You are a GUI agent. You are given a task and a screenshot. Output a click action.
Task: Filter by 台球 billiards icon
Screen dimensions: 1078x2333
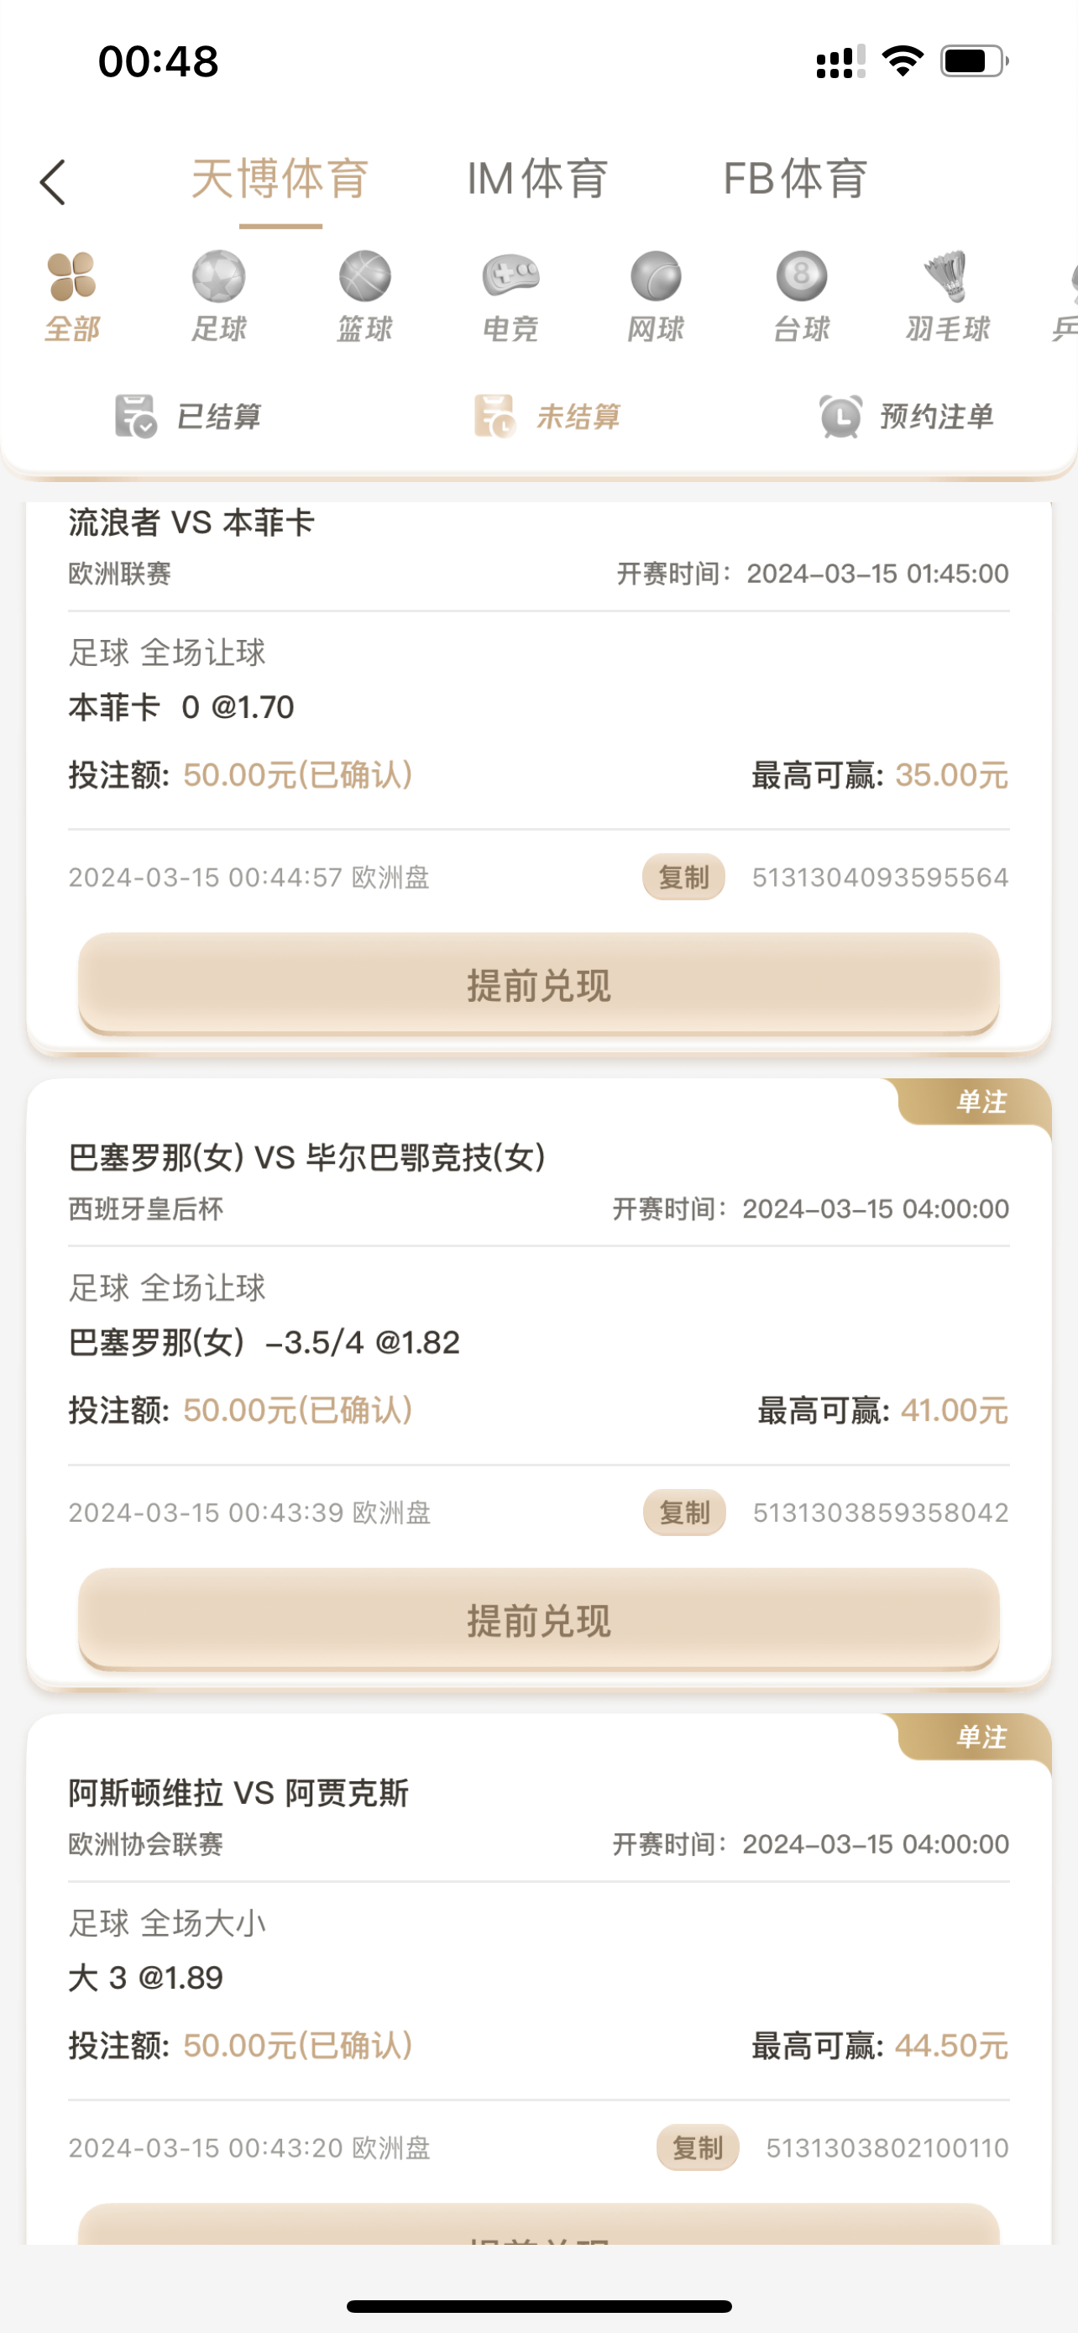[x=802, y=276]
